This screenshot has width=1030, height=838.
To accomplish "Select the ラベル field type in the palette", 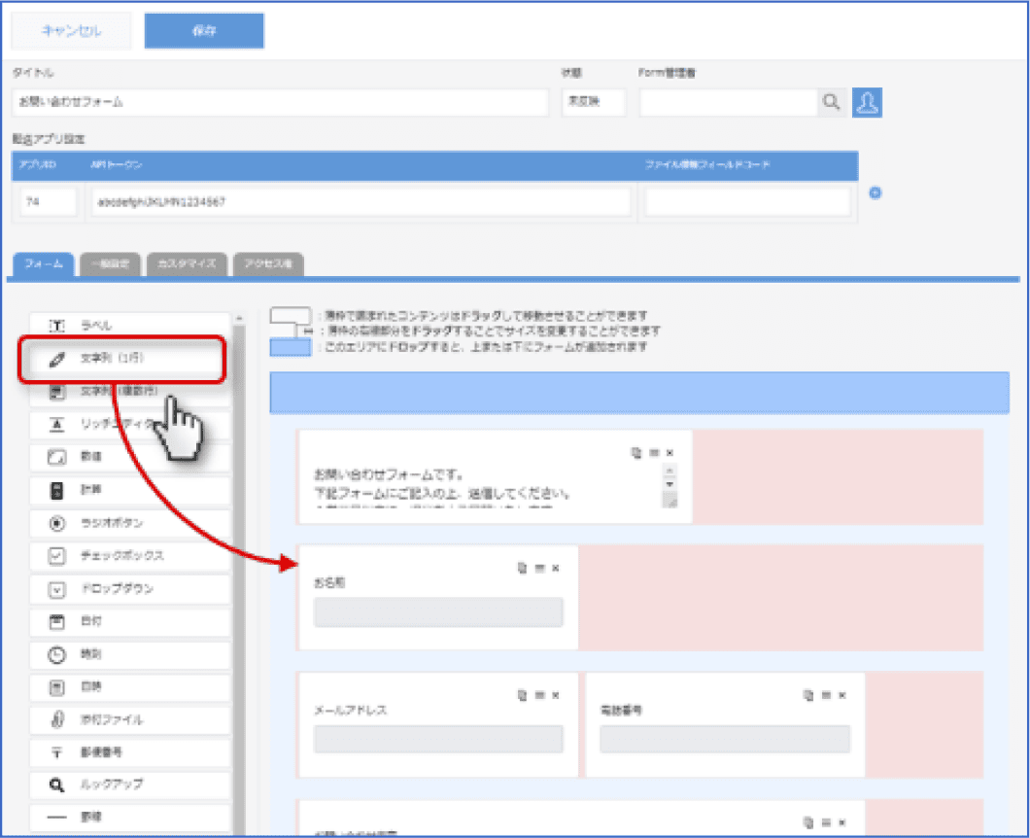I will 130,325.
